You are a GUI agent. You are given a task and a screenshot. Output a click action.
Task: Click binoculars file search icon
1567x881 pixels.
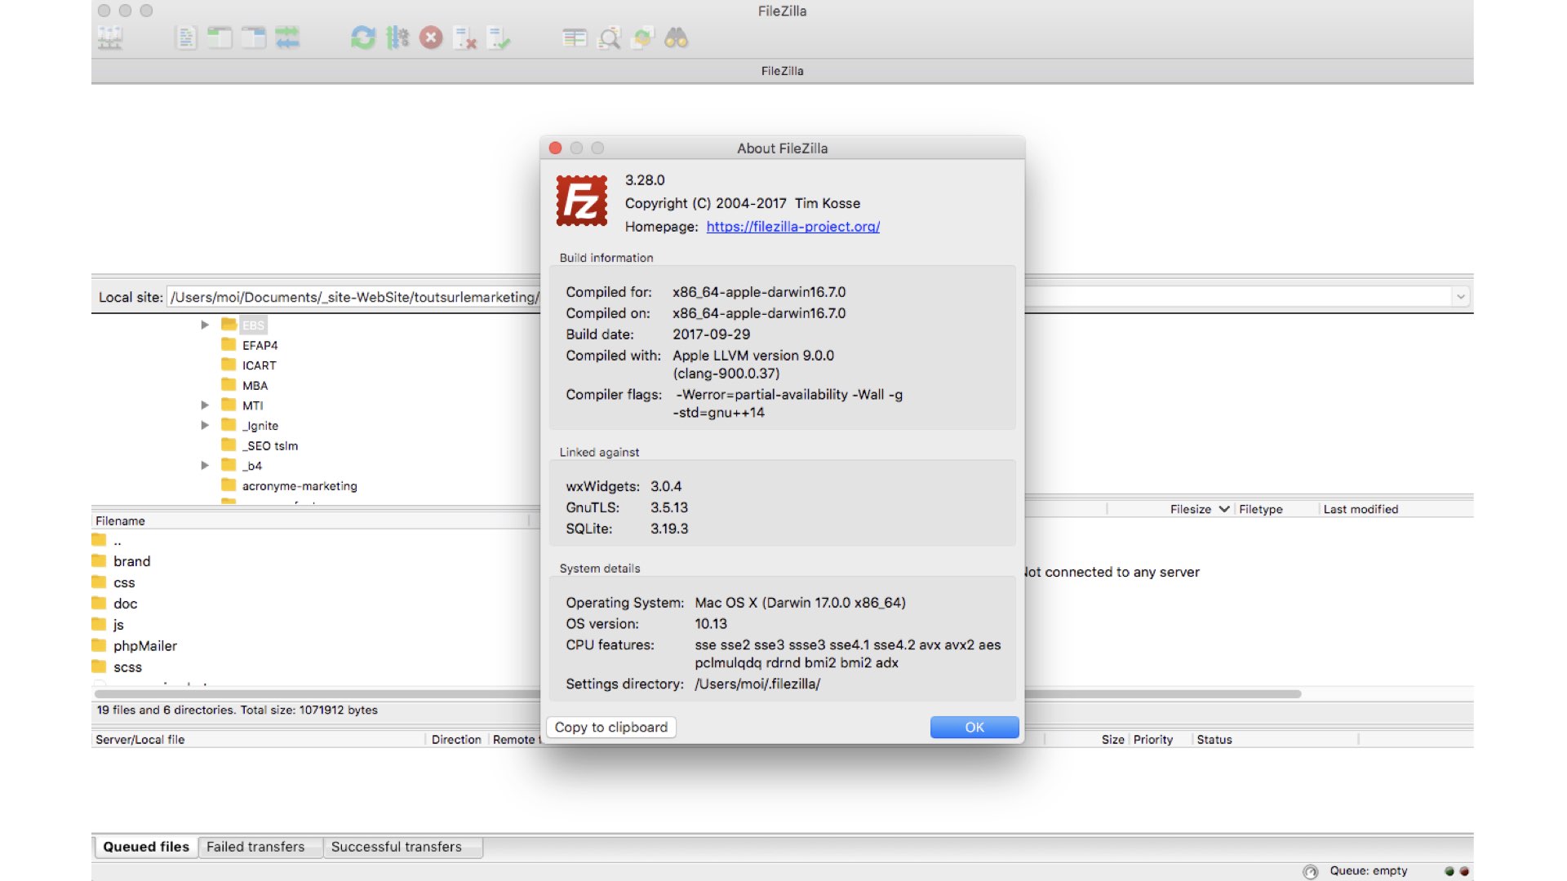click(x=676, y=38)
